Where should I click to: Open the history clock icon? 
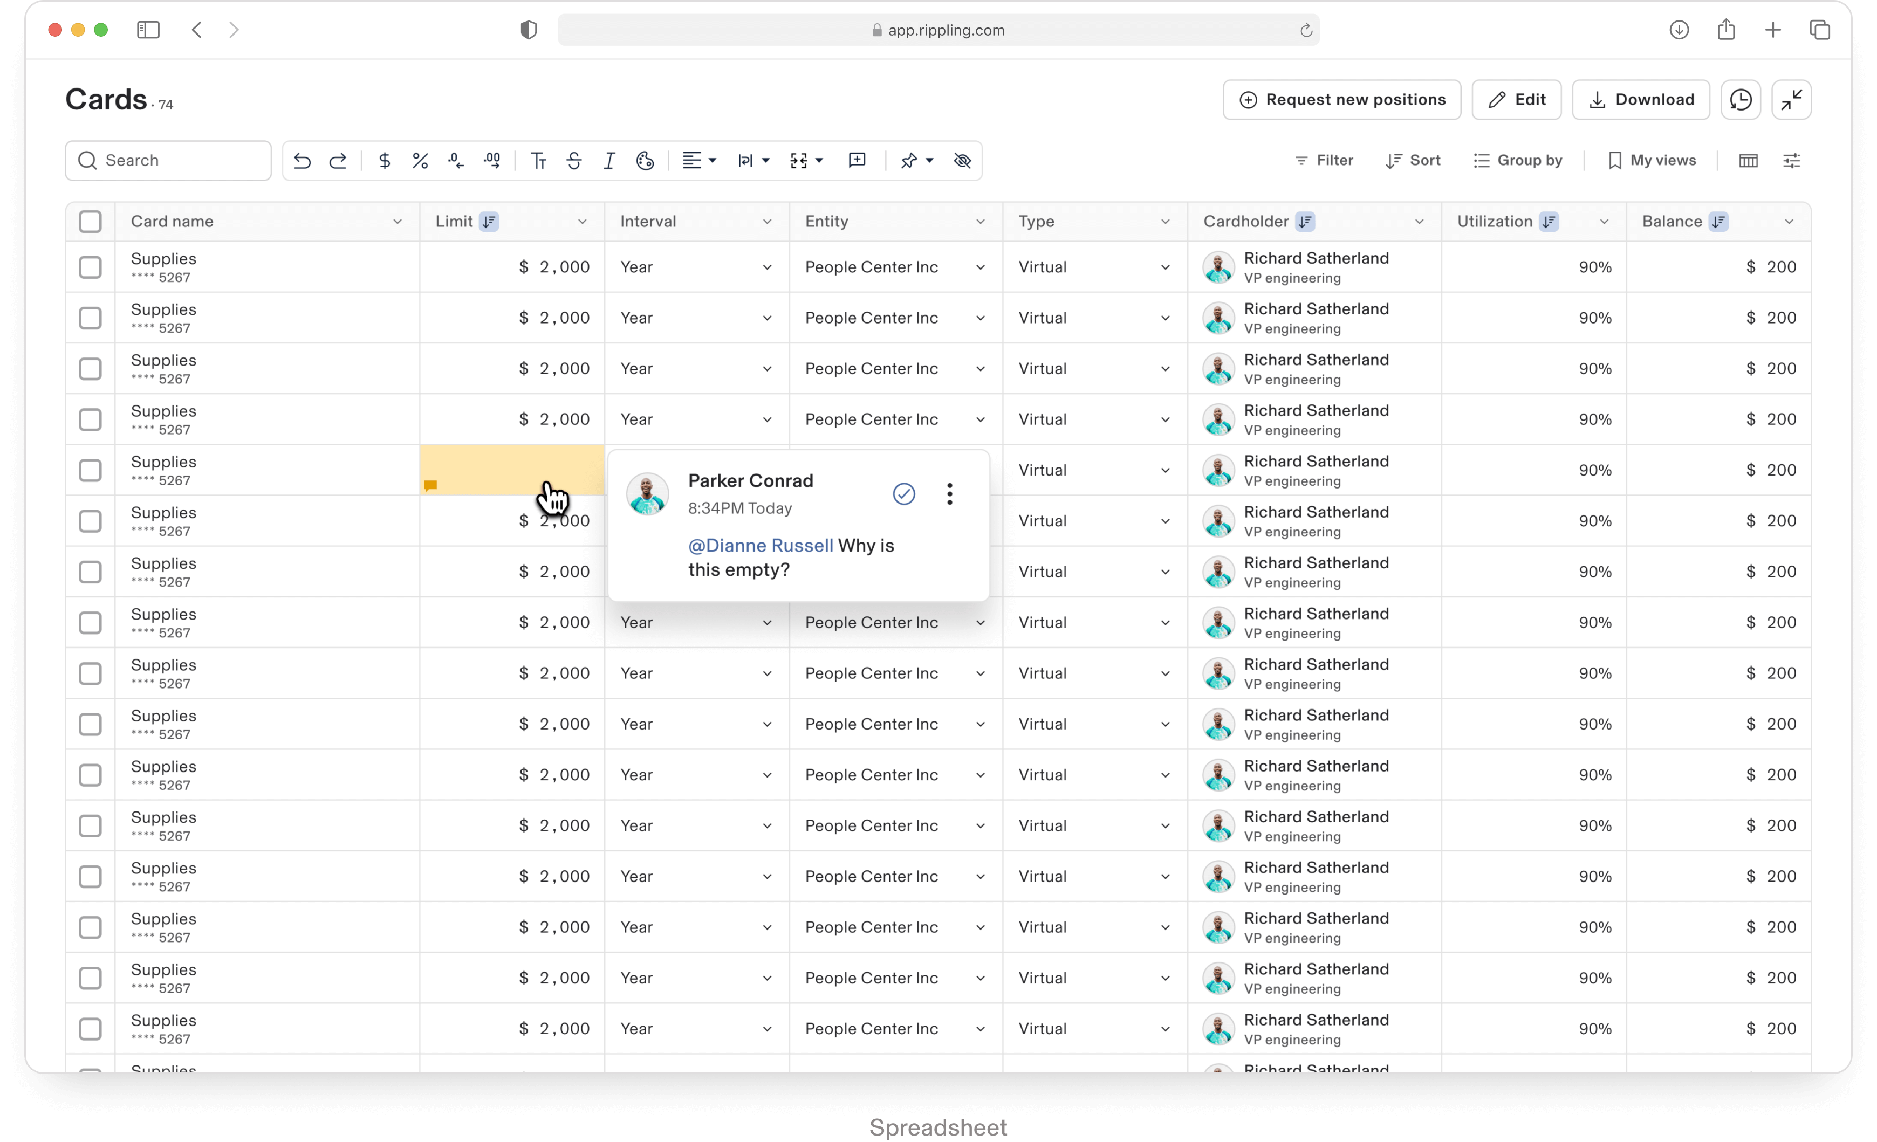point(1741,100)
